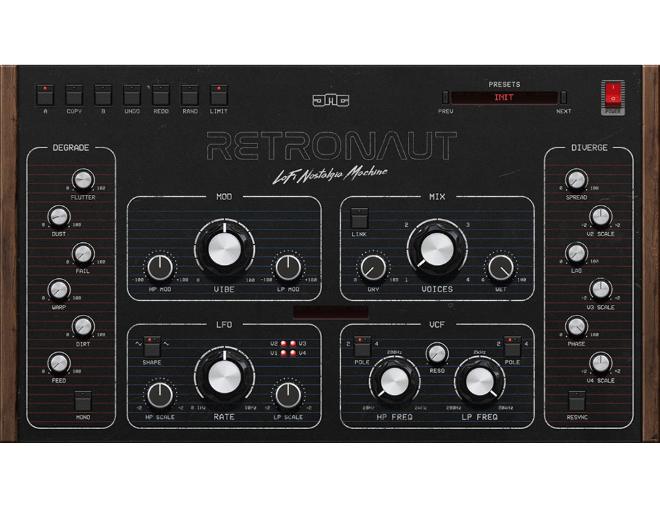Click the sine wave shape icon

(x=139, y=344)
